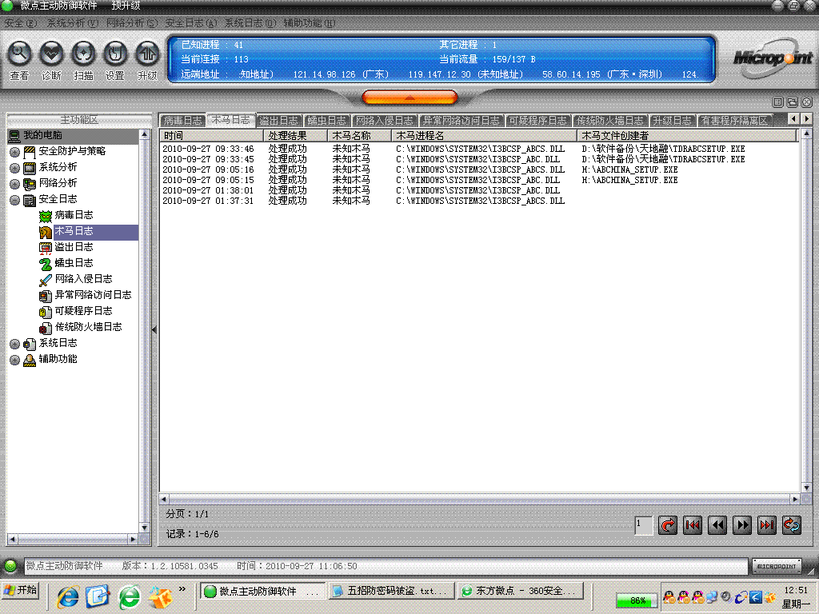Open the 系统日志(D) menu
The width and height of the screenshot is (819, 614).
point(250,23)
